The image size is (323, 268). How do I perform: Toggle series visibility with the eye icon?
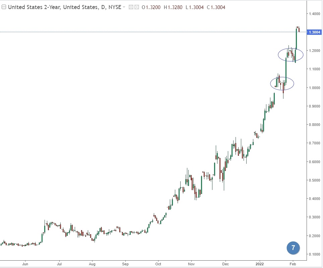coord(131,7)
